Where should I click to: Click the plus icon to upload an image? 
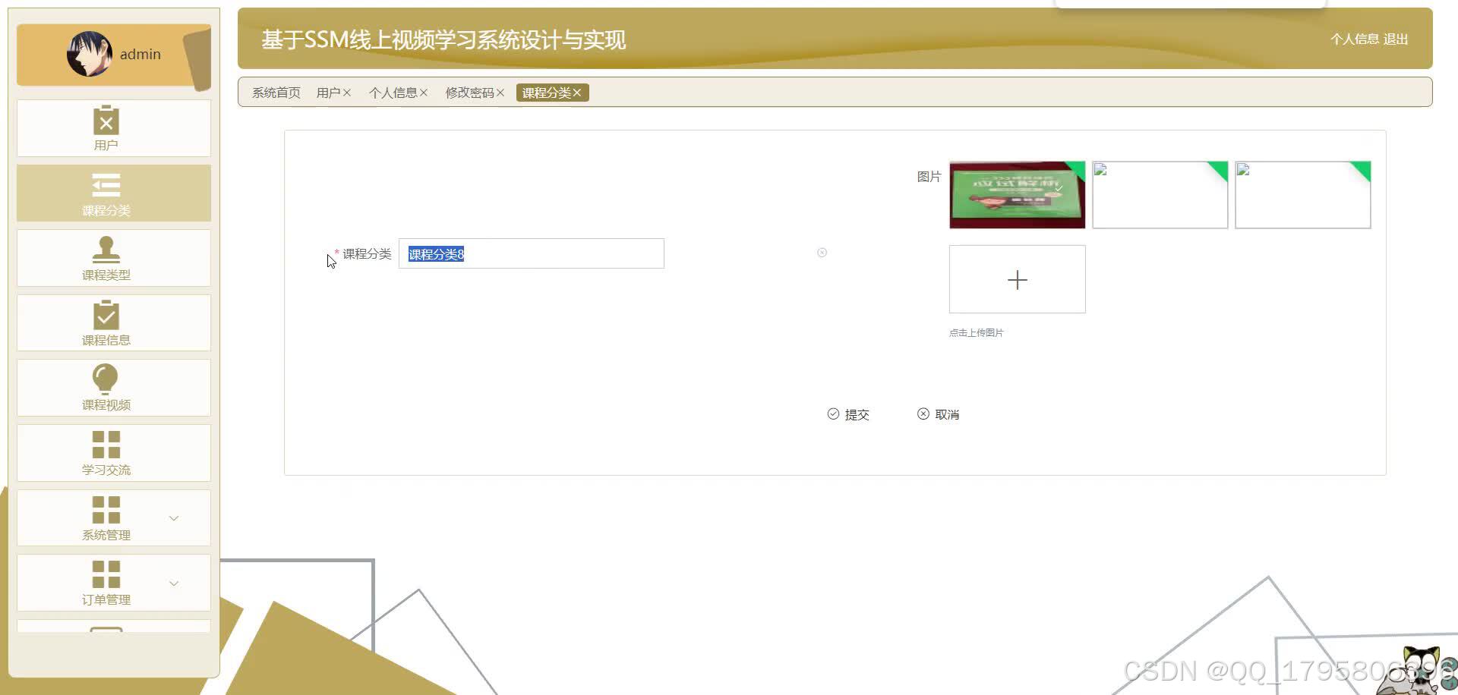point(1017,279)
